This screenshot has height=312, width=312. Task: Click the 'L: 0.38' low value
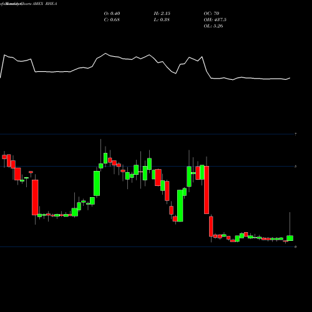[x=162, y=20]
